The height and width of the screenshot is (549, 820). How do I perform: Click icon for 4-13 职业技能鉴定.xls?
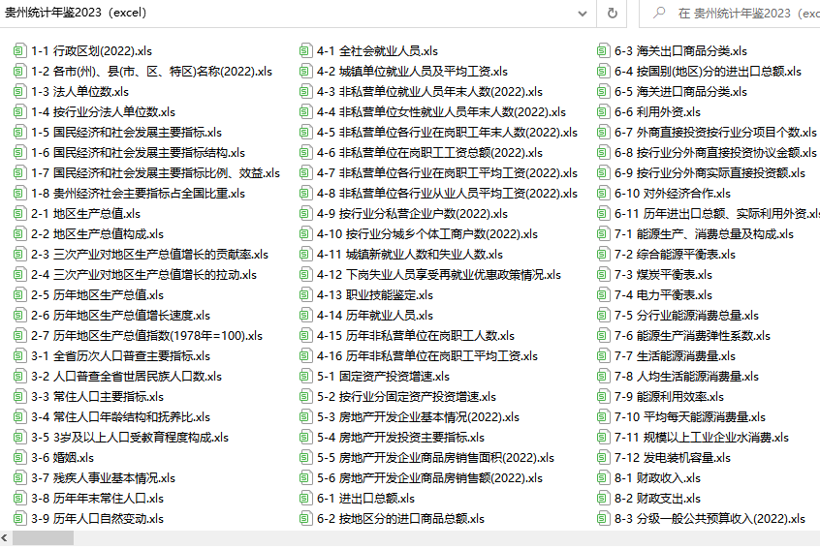click(305, 295)
